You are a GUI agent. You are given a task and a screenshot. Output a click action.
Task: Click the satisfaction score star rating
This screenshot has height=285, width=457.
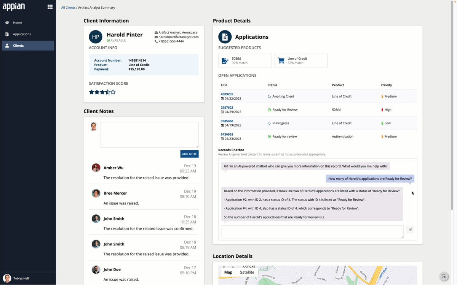(102, 92)
